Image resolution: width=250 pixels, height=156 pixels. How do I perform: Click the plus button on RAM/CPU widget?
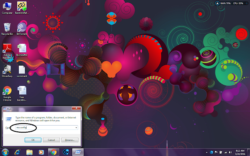(246, 3)
